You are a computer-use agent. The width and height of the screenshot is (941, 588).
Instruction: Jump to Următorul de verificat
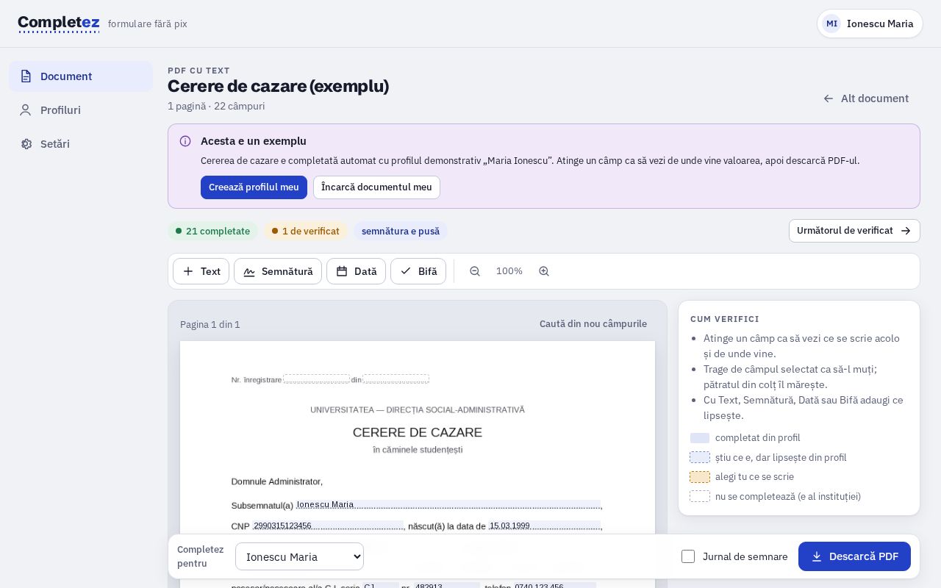854,231
